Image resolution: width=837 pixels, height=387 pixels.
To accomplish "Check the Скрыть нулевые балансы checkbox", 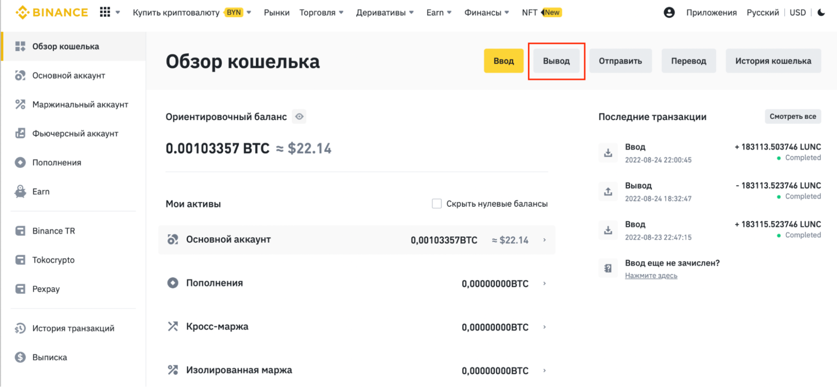I will [x=436, y=204].
